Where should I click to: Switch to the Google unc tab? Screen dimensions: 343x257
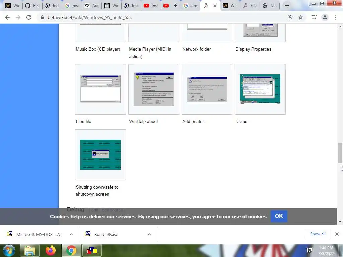[191, 6]
